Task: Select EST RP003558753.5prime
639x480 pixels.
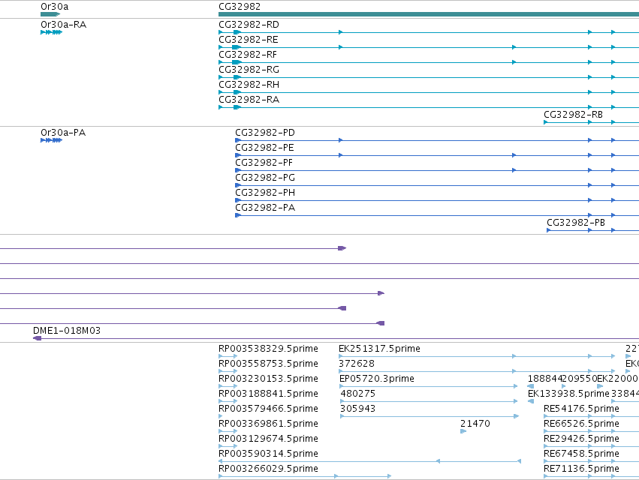Action: pos(268,364)
